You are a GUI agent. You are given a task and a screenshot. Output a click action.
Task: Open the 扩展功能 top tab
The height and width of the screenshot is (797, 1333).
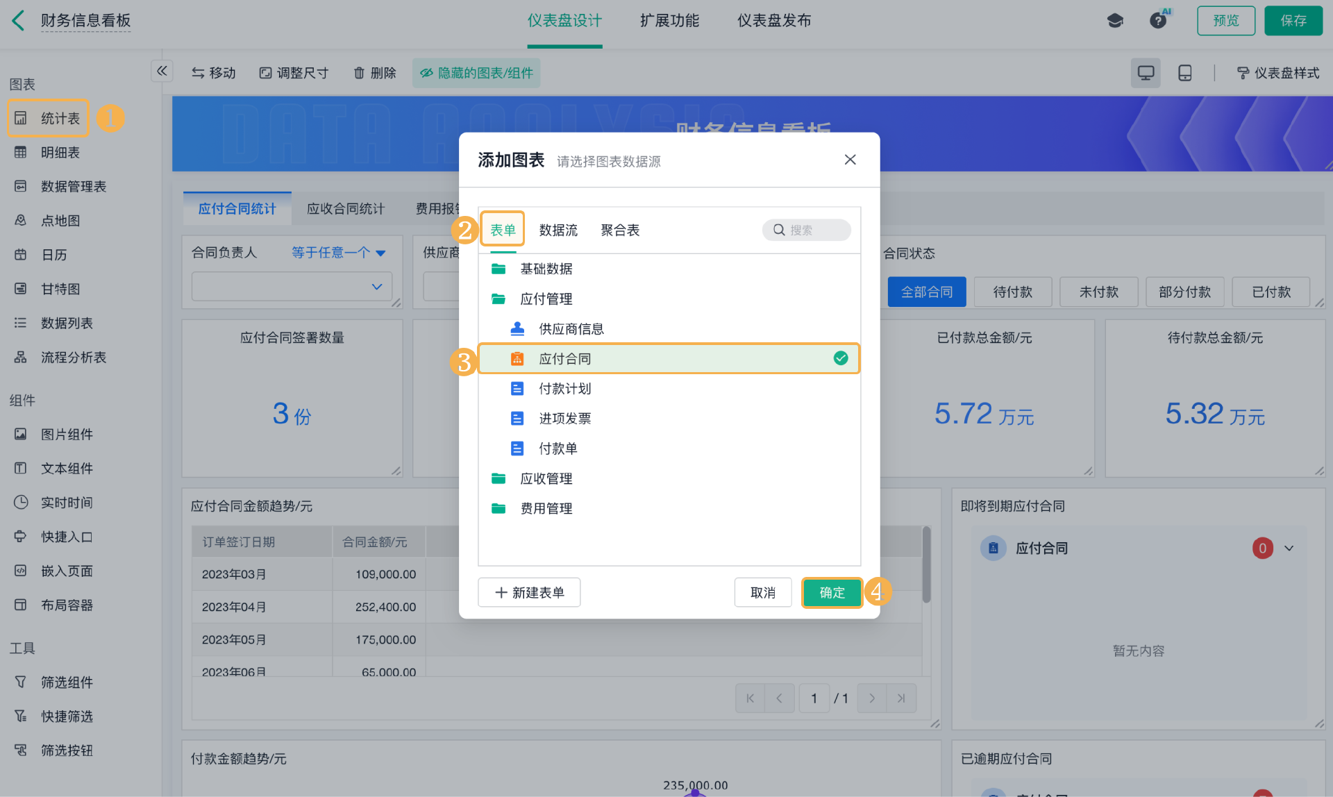coord(669,21)
